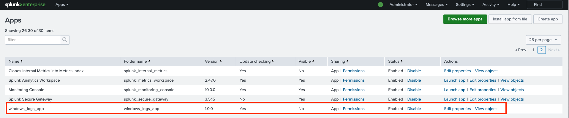
Task: Click the Splunk enterprise logo
Action: pyautogui.click(x=25, y=4)
